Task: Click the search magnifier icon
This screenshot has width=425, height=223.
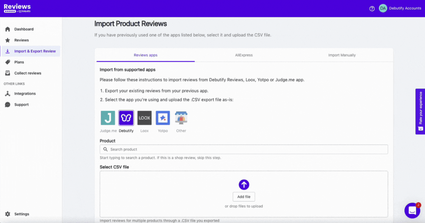Action: (106, 149)
